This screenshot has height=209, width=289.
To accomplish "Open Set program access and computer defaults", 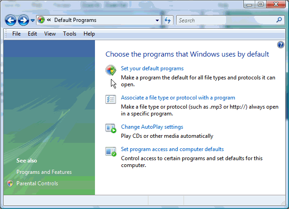I will tap(172, 149).
